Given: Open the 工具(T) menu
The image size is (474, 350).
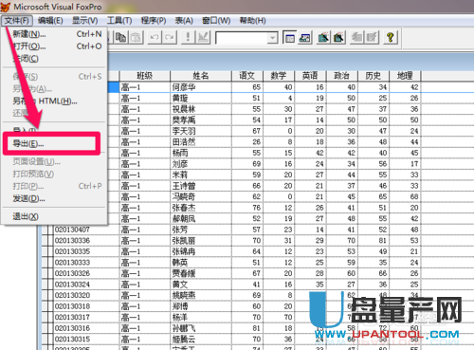Looking at the screenshot, I should [x=119, y=21].
